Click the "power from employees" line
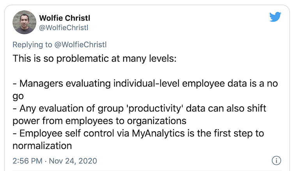The image size is (304, 171). pos(99,121)
